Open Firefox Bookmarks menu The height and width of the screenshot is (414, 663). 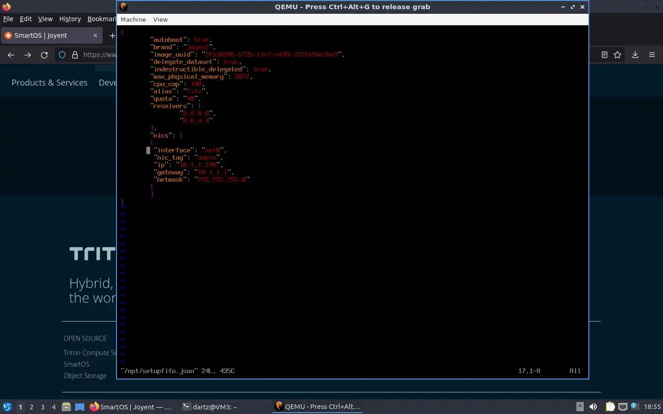coord(101,19)
